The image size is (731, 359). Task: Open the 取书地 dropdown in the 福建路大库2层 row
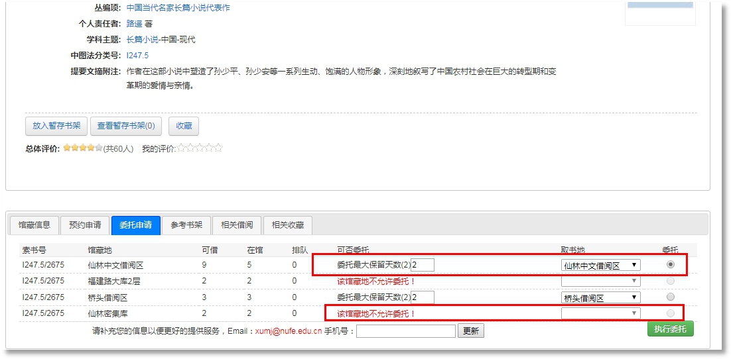pos(600,281)
